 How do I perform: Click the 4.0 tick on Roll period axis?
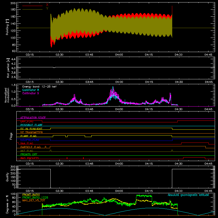(x=13, y=68)
